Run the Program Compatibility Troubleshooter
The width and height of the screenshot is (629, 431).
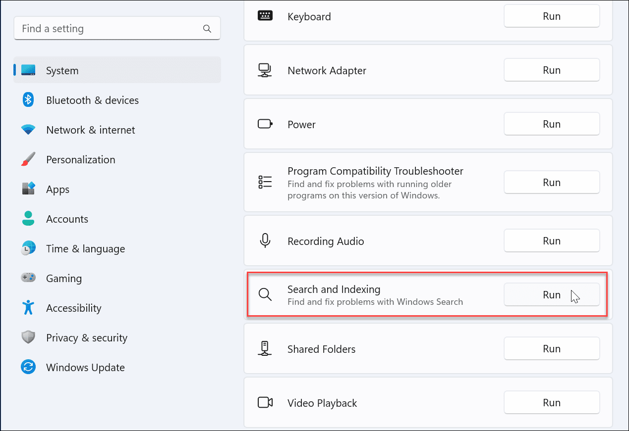[x=551, y=183]
